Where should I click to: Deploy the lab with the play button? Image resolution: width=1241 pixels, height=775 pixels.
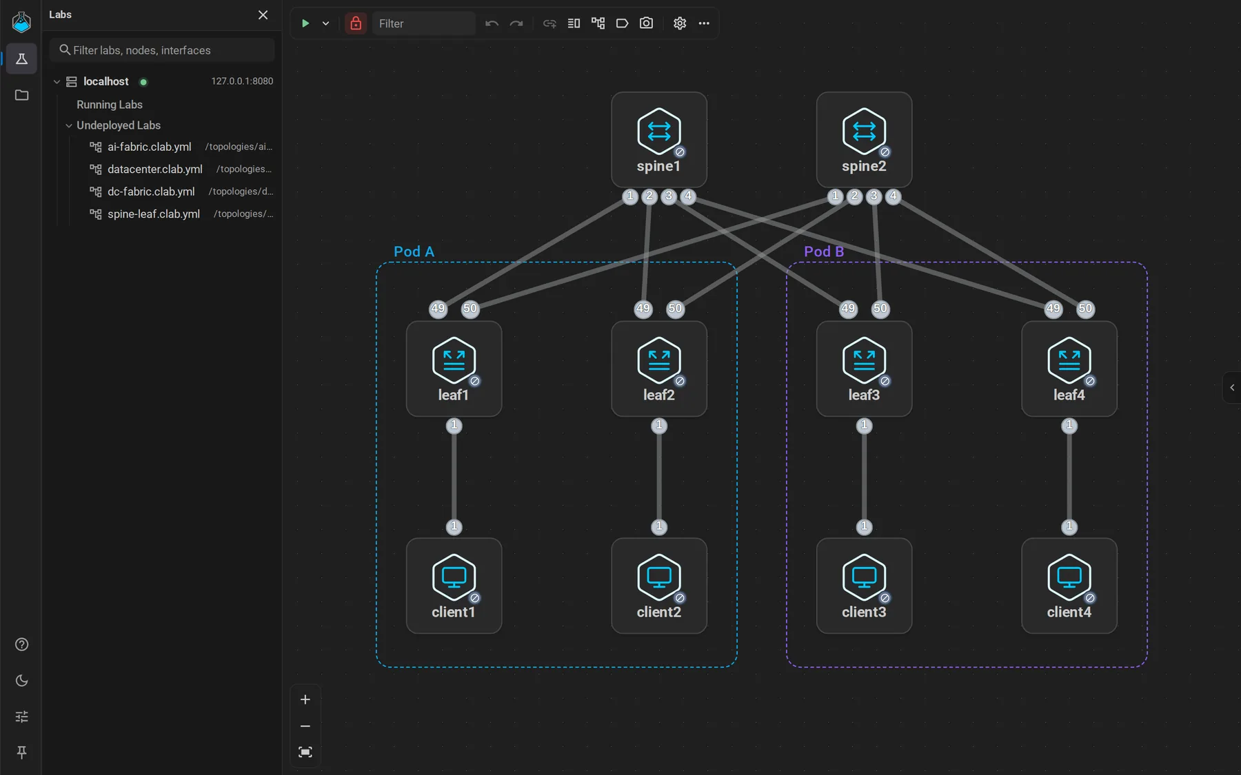(305, 23)
